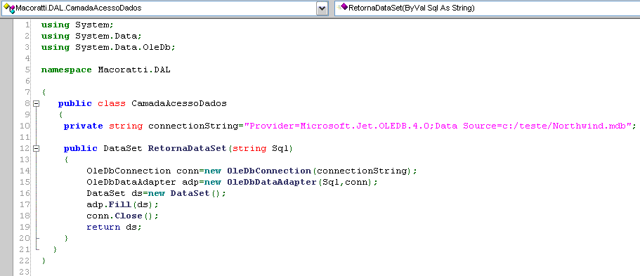Click the 'DataSet ds=new DataSet();' line
640x276 pixels.
pyautogui.click(x=156, y=194)
